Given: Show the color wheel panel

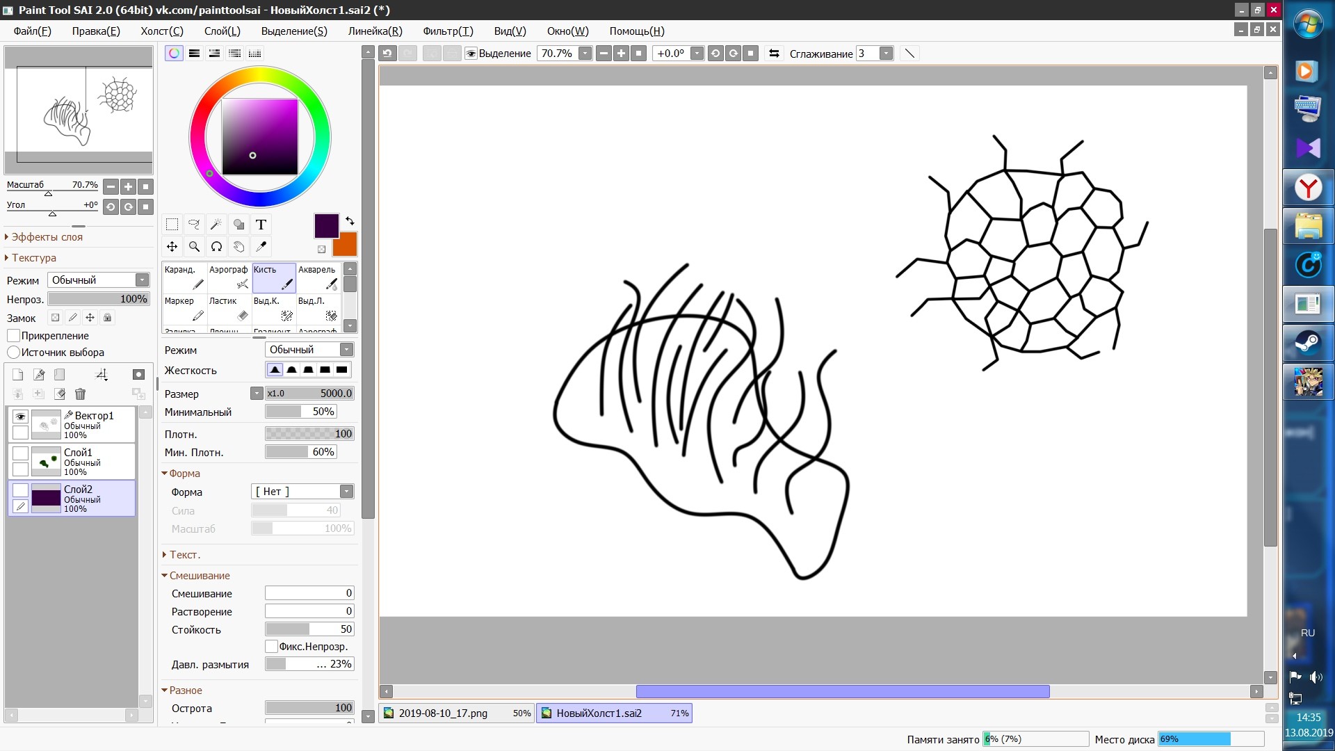Looking at the screenshot, I should 174,53.
